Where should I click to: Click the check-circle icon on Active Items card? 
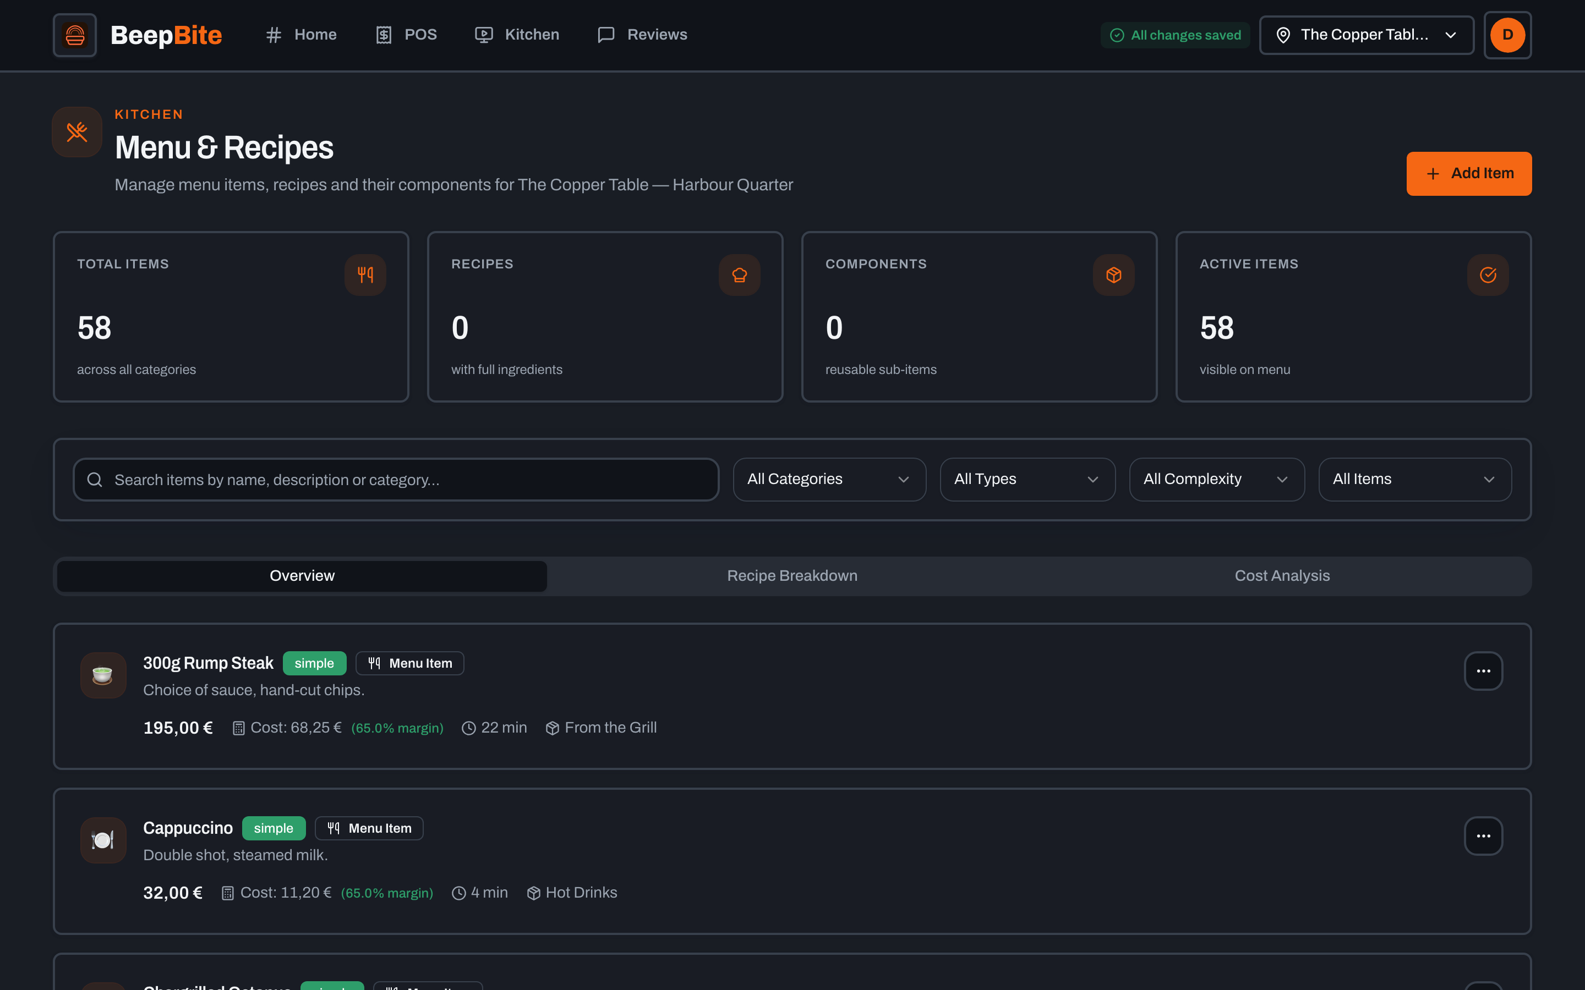tap(1488, 275)
